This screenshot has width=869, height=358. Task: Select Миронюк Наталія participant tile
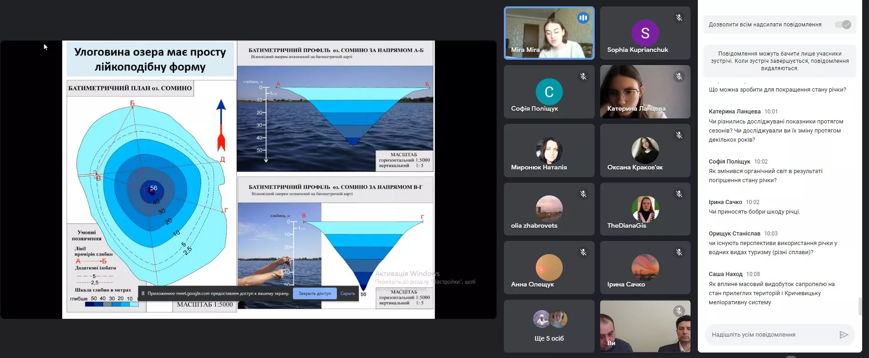point(549,151)
